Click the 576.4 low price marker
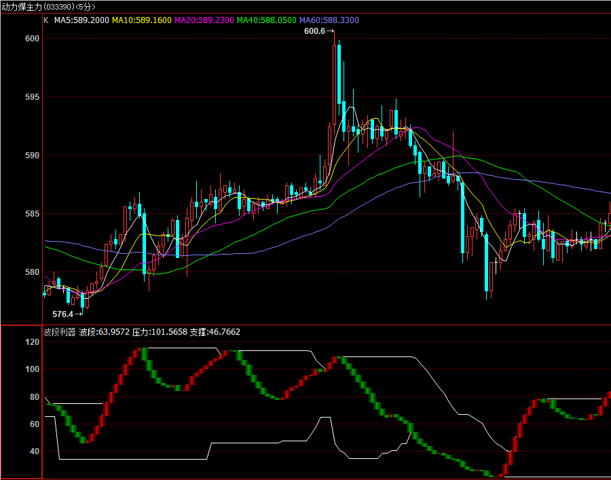The width and height of the screenshot is (611, 480). (62, 314)
